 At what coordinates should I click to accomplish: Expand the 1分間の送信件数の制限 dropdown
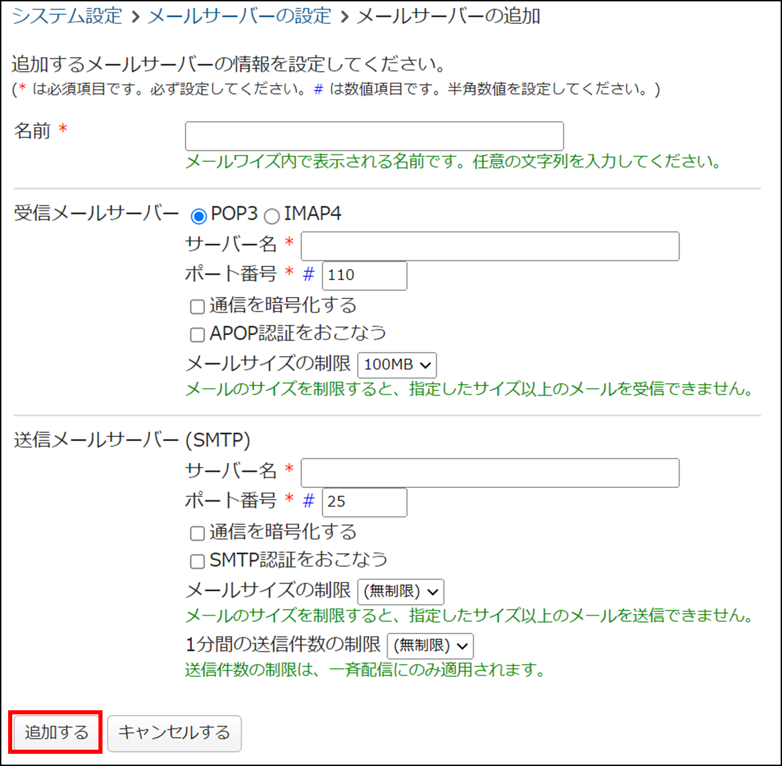[x=430, y=645]
